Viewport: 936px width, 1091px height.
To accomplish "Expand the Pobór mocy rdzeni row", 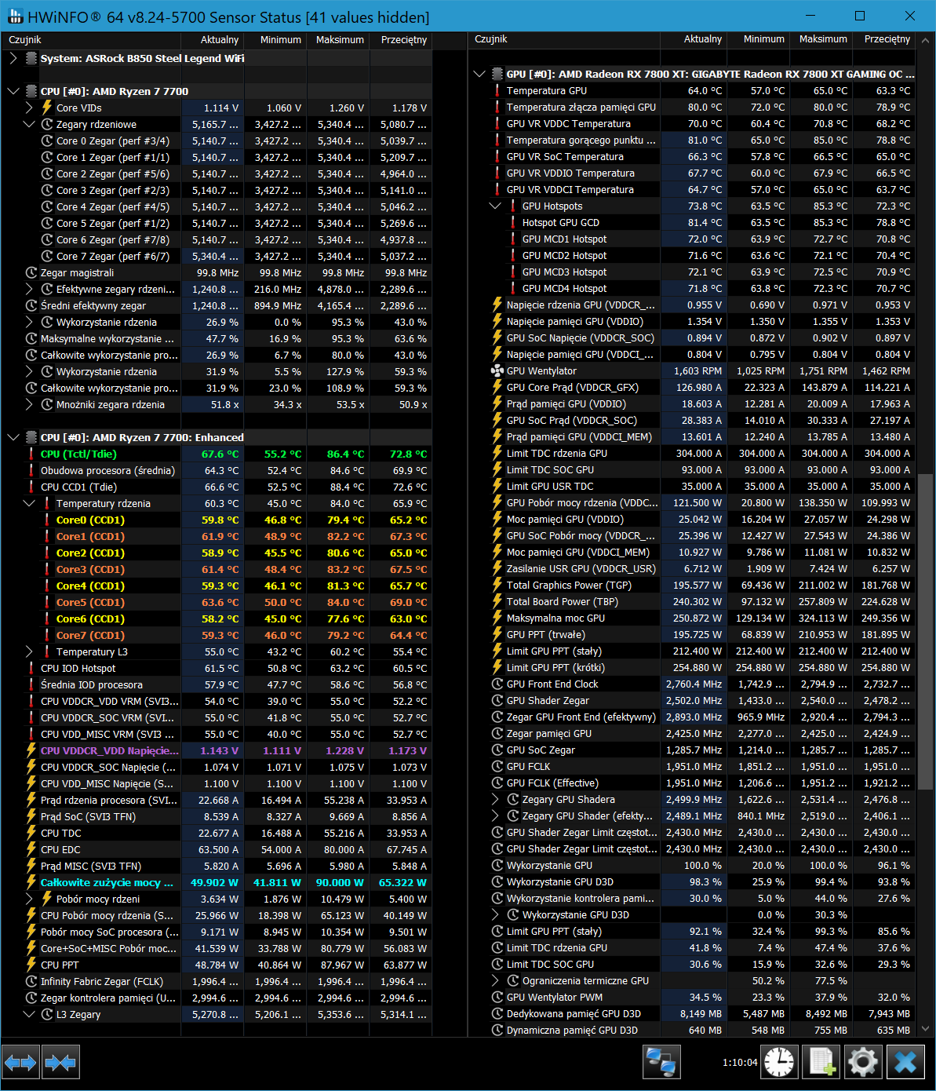I will point(29,899).
